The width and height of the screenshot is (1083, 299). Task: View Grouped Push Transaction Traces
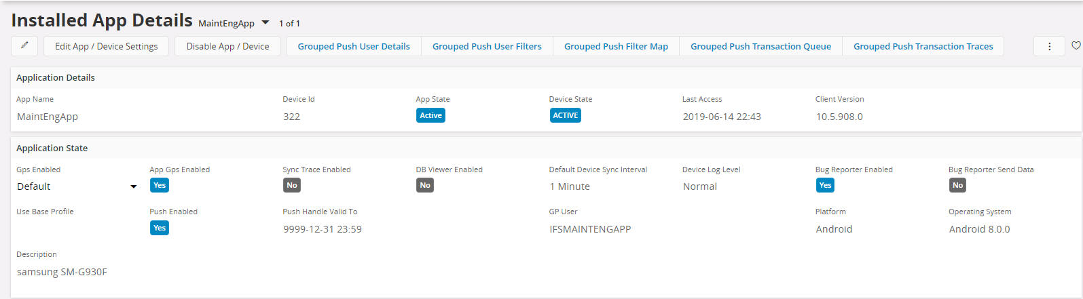923,46
